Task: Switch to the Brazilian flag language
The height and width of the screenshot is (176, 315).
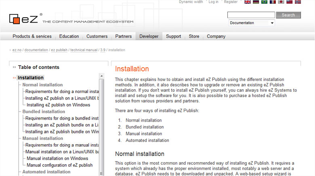Action: coord(264,2)
